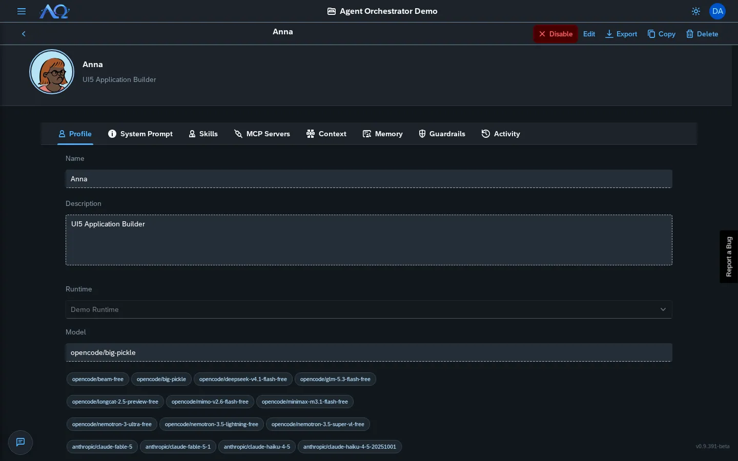
Task: Switch to the System Prompt tab
Action: point(140,134)
